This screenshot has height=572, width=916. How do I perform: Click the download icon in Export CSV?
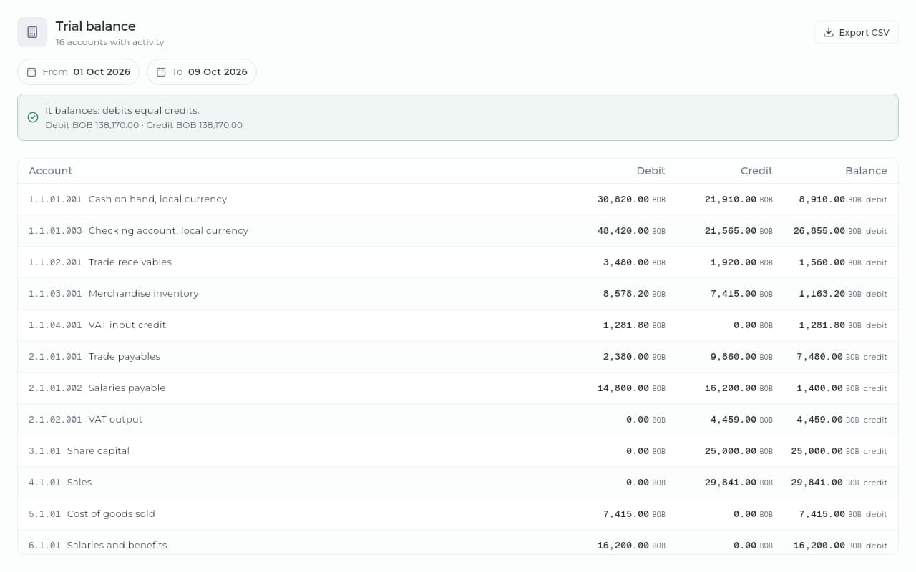(829, 32)
